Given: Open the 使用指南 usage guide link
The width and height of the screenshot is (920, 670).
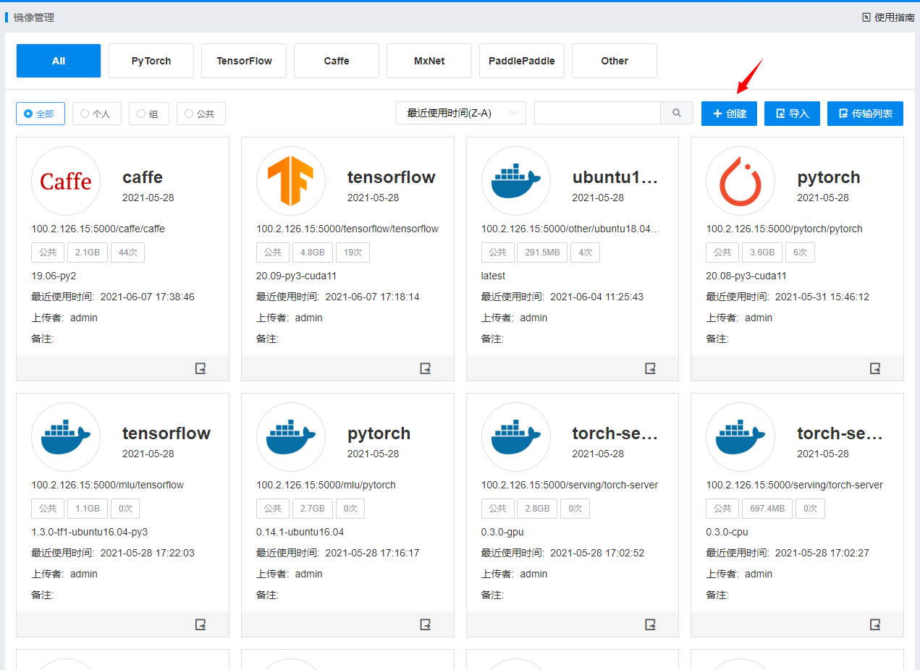Looking at the screenshot, I should tap(888, 17).
